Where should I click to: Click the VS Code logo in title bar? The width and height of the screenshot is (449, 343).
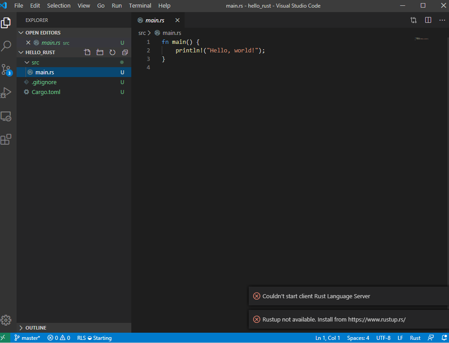(4, 5)
